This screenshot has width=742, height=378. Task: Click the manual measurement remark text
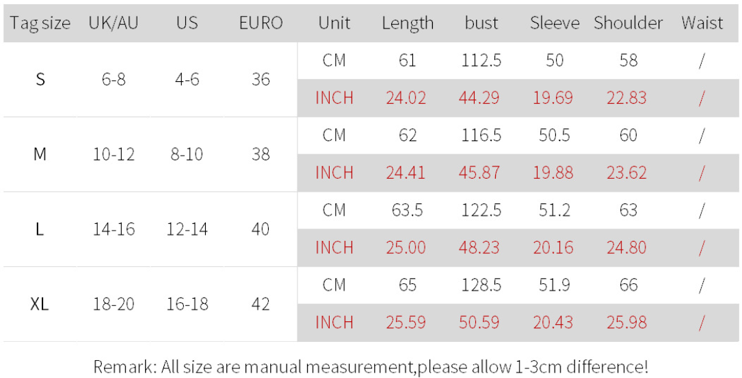pos(371,366)
